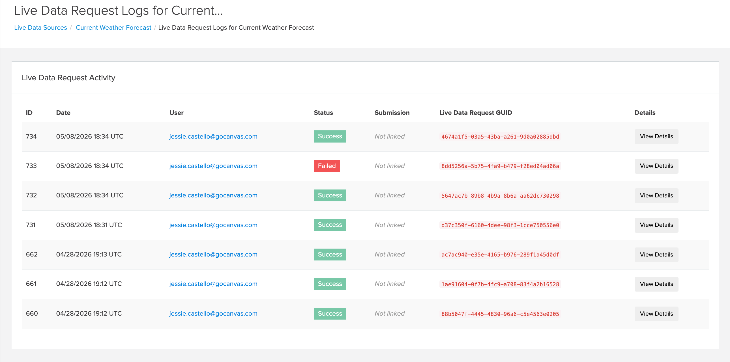Click the Live Data Request GUID header
The width and height of the screenshot is (730, 362).
point(476,113)
